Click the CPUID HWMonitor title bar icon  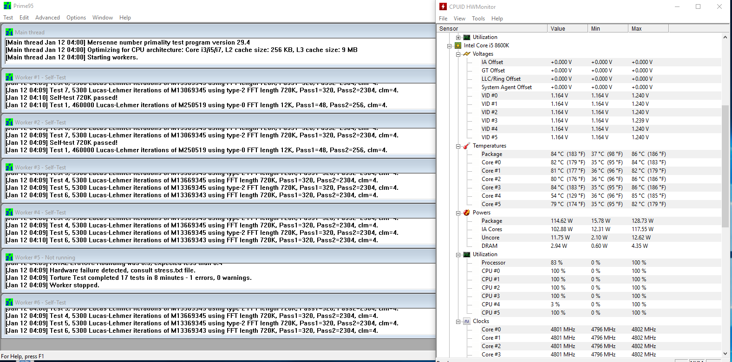[443, 6]
